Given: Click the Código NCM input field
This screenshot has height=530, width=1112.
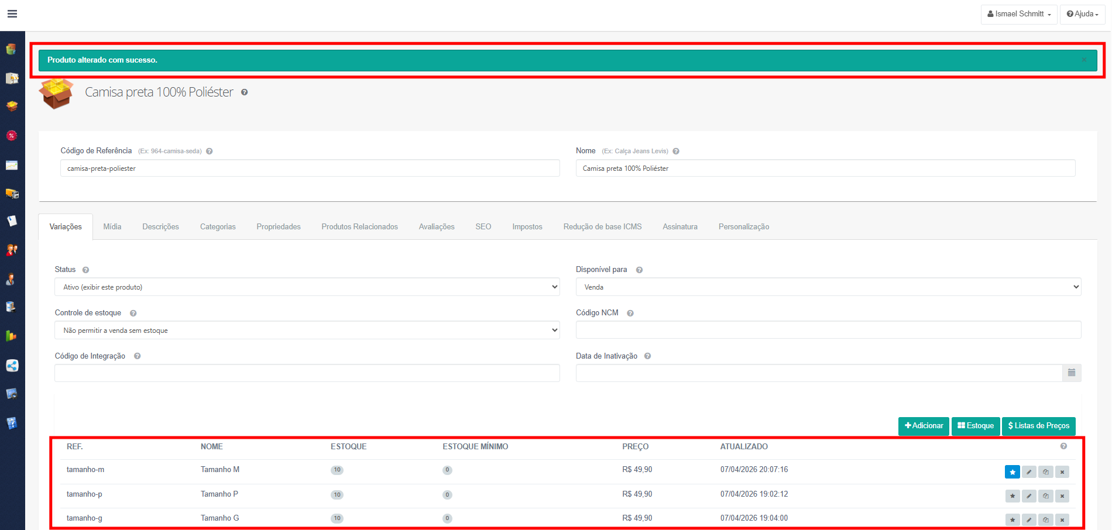Looking at the screenshot, I should tap(828, 330).
